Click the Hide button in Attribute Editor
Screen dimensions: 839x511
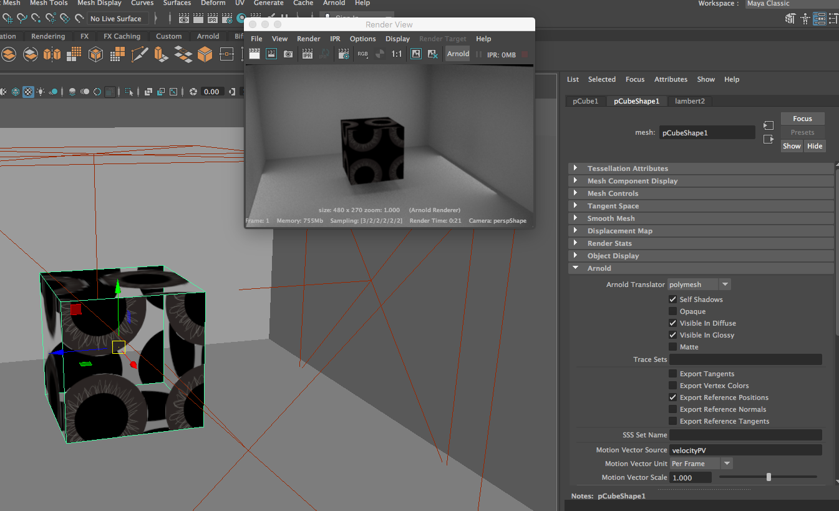pos(814,146)
